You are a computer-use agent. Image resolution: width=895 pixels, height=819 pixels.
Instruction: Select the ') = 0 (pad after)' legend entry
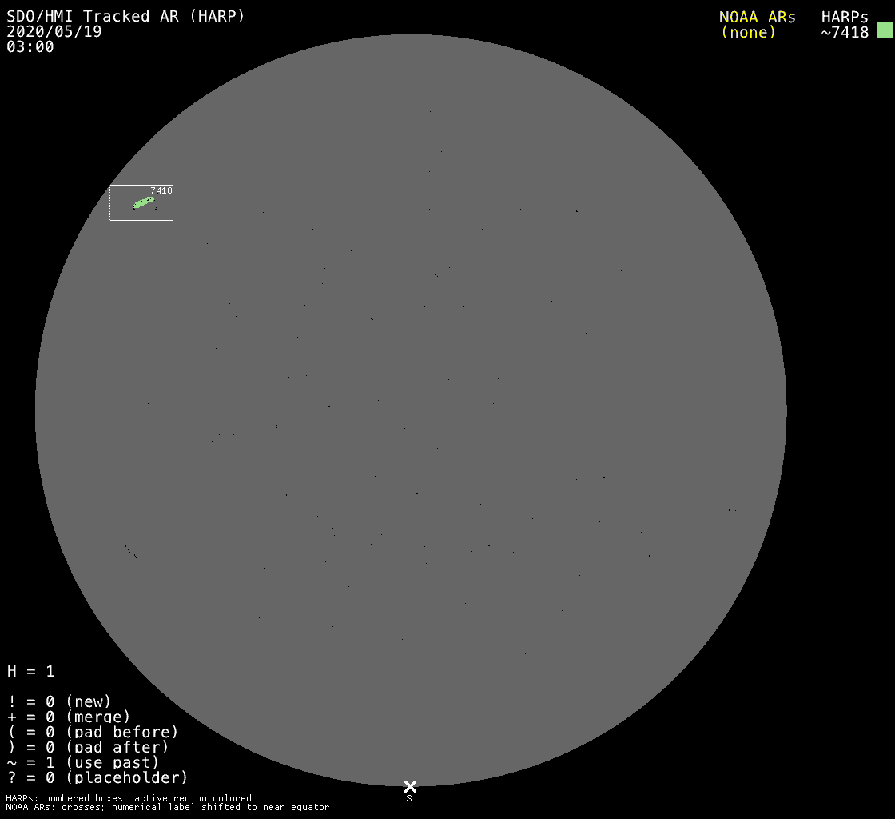88,747
